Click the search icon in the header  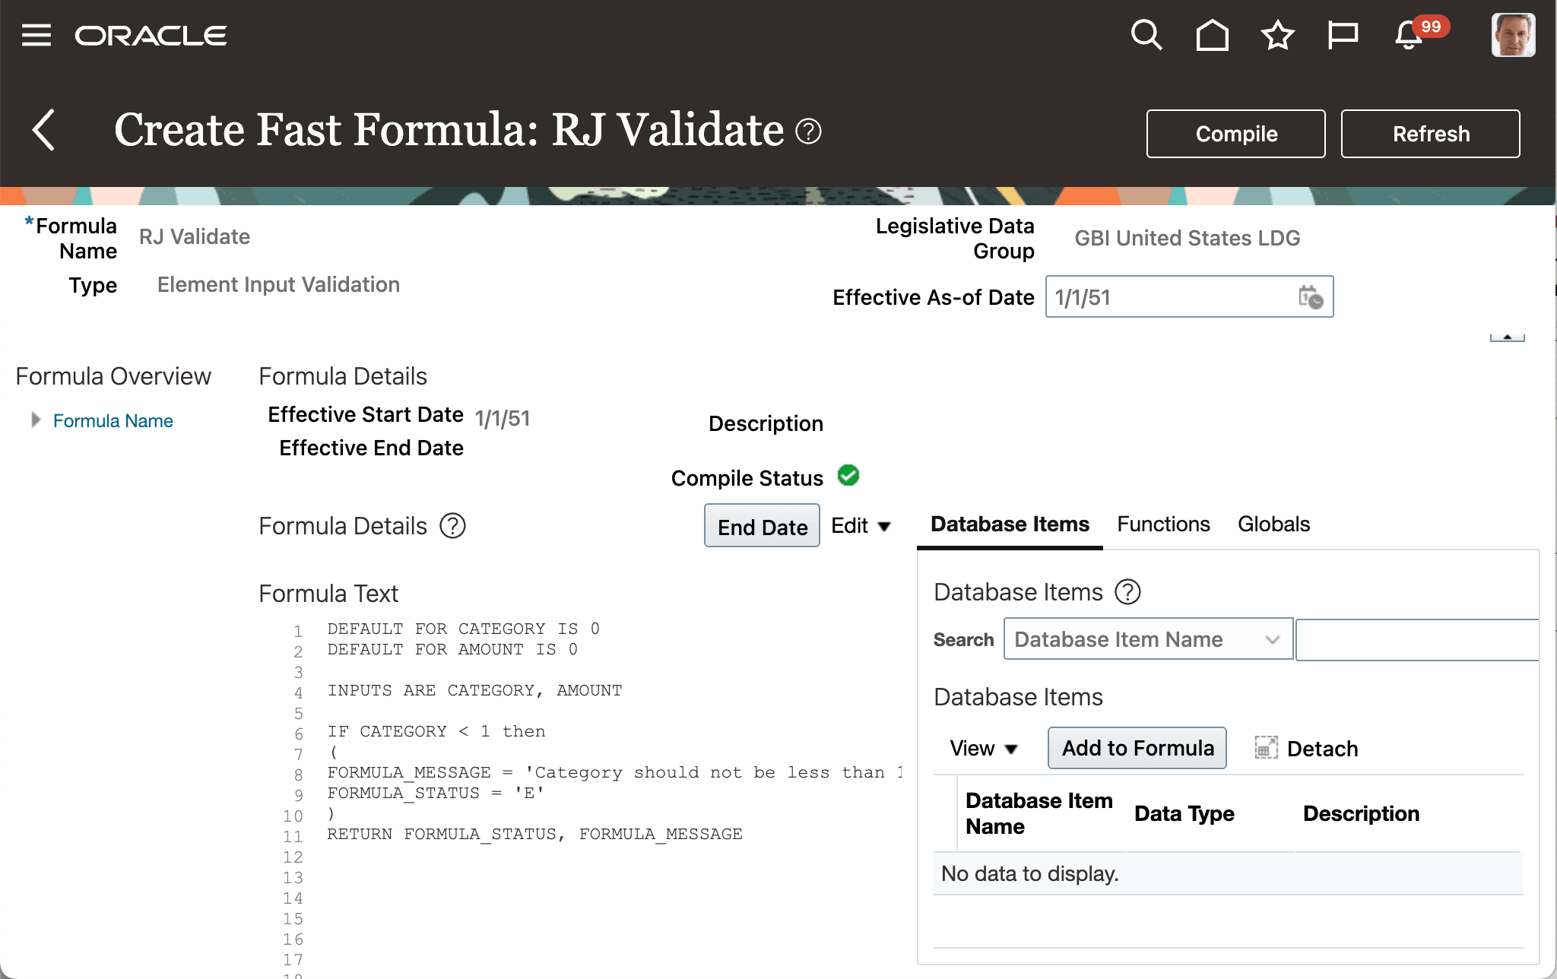coord(1146,34)
